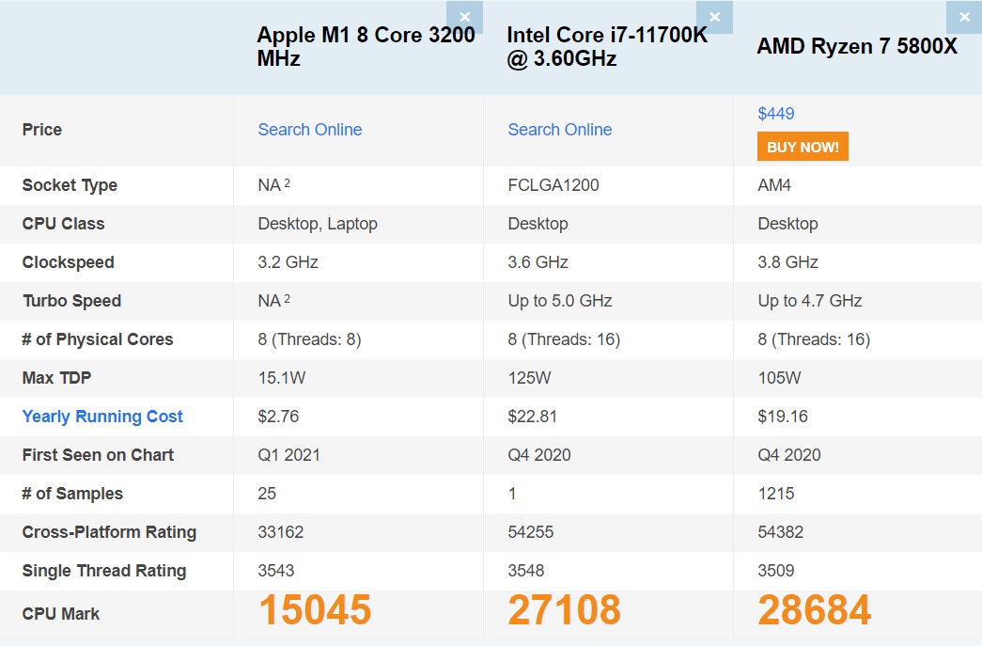Select the Turbo Speed row label
982x646 pixels.
pyautogui.click(x=72, y=302)
